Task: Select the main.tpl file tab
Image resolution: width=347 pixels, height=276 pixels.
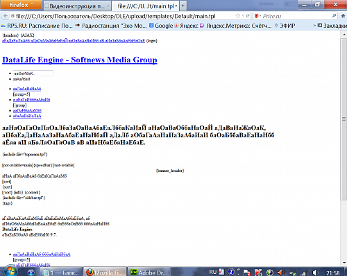Action: (x=146, y=6)
